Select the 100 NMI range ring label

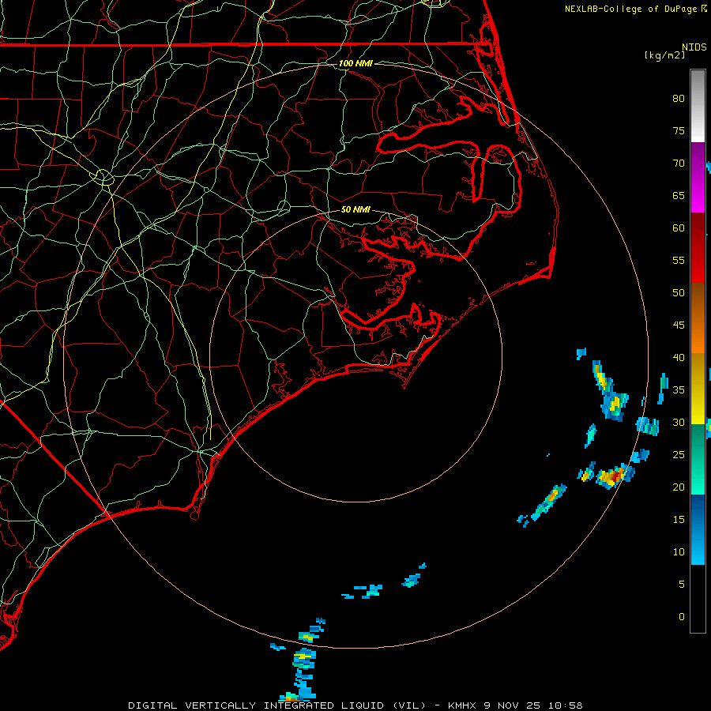tap(355, 63)
